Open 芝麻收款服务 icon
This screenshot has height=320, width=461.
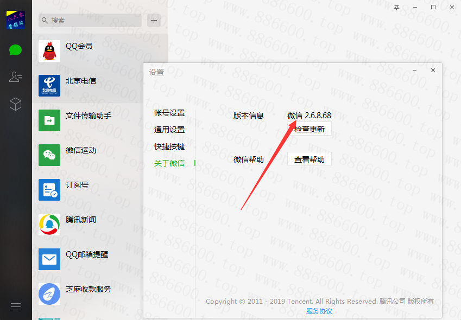[49, 294]
